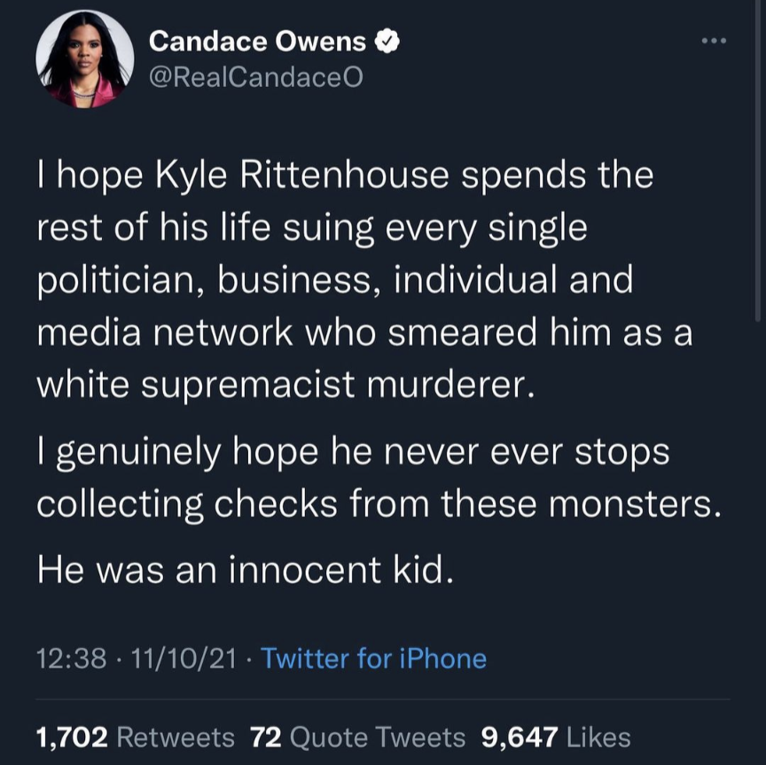Screen dimensions: 766x765
Task: Click the words "these monsters" in tweet
Action: pyautogui.click(x=585, y=503)
